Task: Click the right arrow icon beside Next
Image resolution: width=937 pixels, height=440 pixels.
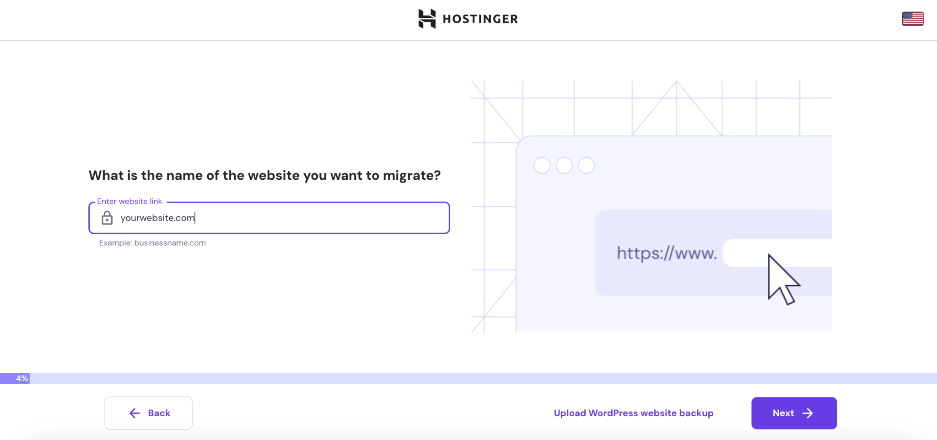Action: (x=808, y=413)
